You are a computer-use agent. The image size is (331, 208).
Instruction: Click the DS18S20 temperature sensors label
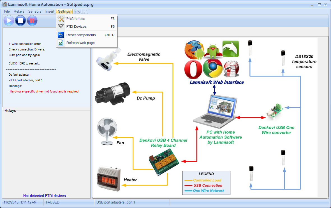304,62
